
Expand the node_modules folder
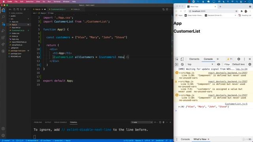point(16,13)
